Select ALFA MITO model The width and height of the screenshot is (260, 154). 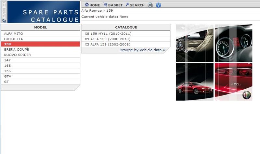[14, 33]
